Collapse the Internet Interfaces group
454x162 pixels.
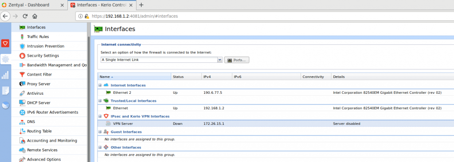coord(100,85)
